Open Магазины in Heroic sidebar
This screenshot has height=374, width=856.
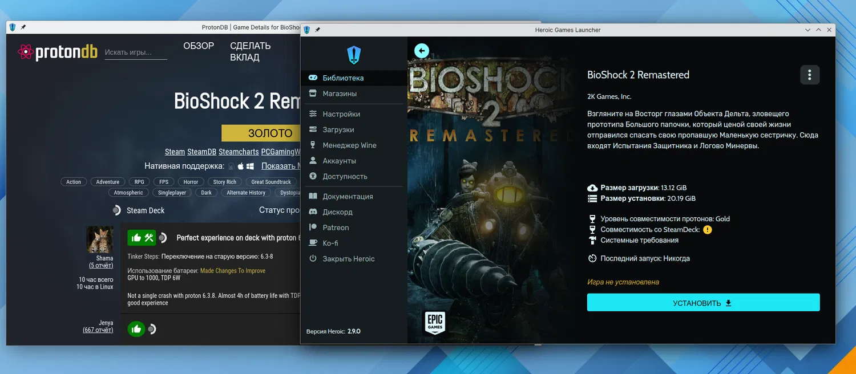(354, 93)
